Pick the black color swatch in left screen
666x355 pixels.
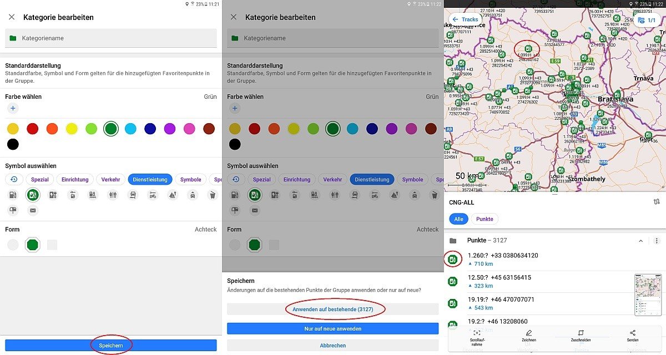[13, 144]
